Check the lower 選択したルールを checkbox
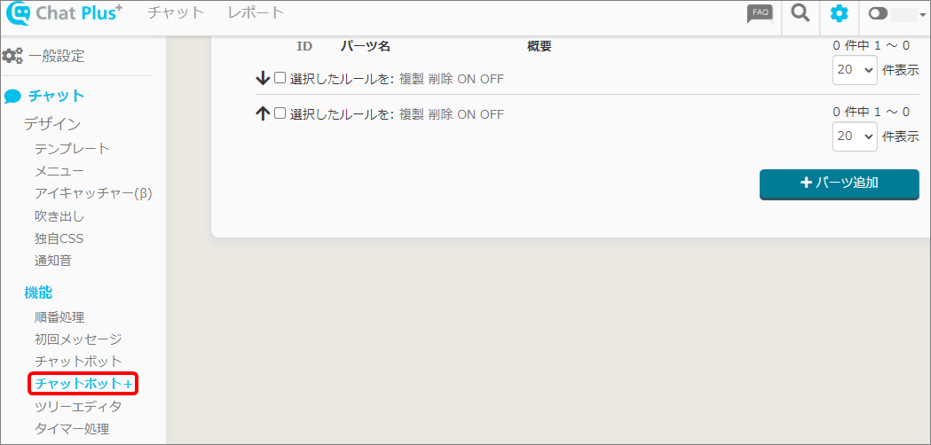 coord(280,113)
